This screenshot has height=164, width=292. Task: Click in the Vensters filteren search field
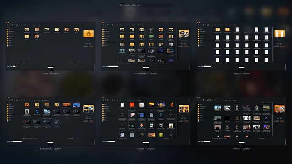click(146, 5)
